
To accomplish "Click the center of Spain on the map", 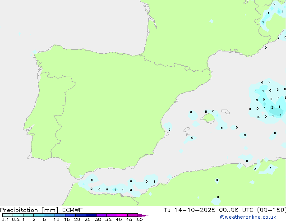I will click(x=104, y=104).
